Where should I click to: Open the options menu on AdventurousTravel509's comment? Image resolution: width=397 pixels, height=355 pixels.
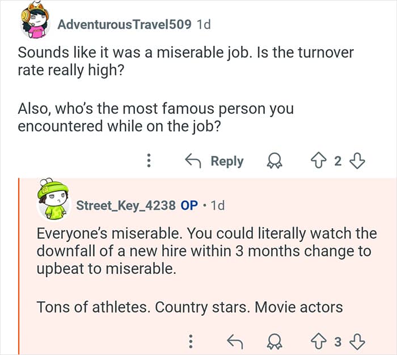148,161
